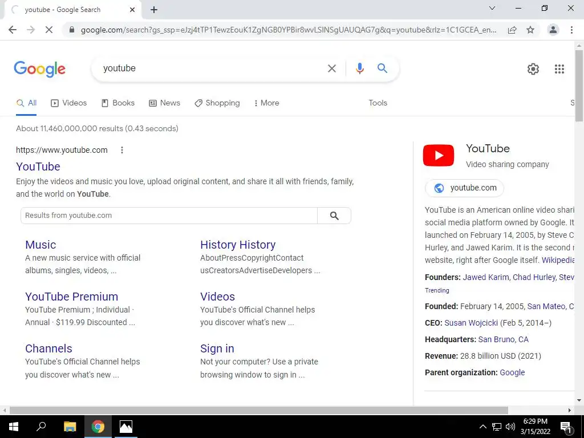Open Chrome three-dot menu

point(571,30)
